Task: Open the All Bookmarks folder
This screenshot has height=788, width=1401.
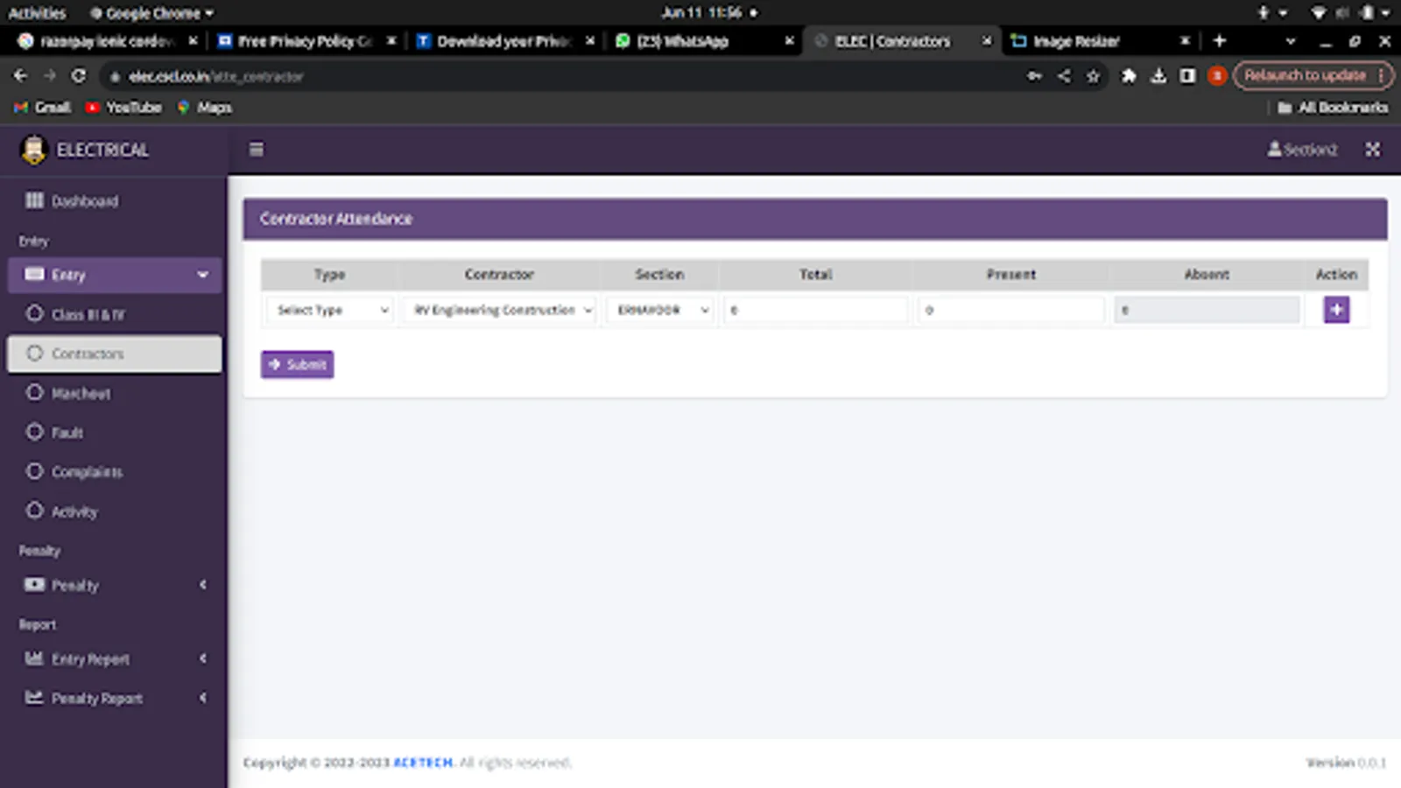Action: (1333, 107)
